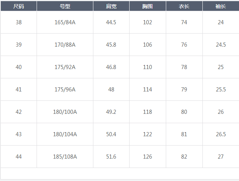The image size is (239, 181).
Task: Click the 胸围 column header
Action: [148, 6]
